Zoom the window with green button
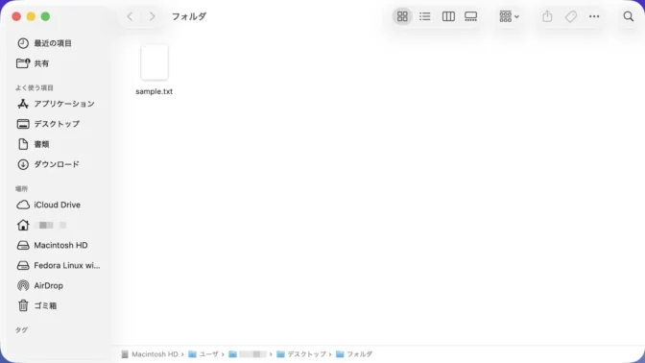The width and height of the screenshot is (645, 363). coord(46,16)
